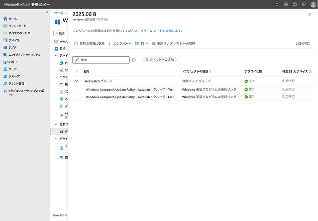This screenshot has width=318, height=221.
Task: Sort by the オブジェクトの種類 column header
Action: tap(197, 71)
